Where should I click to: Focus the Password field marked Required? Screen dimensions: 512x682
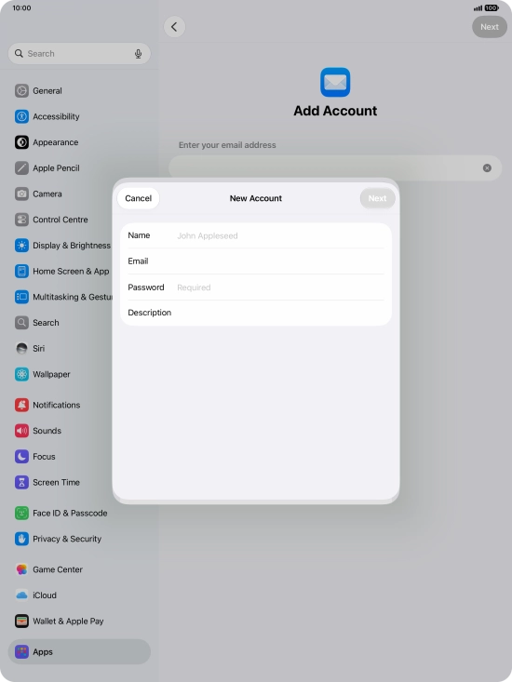(256, 288)
